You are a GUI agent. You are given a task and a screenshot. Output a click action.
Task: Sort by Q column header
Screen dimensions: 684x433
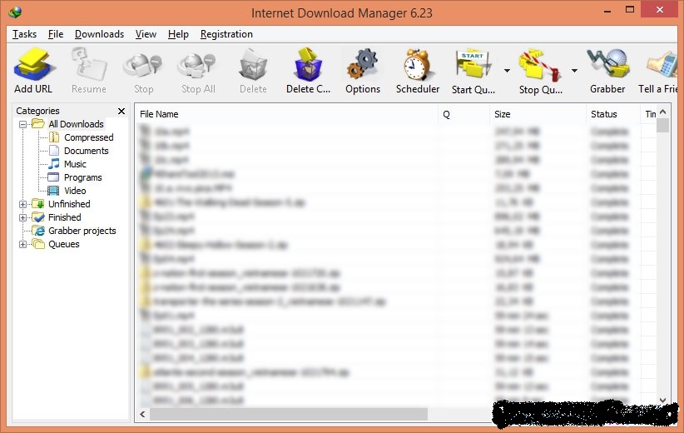point(463,114)
